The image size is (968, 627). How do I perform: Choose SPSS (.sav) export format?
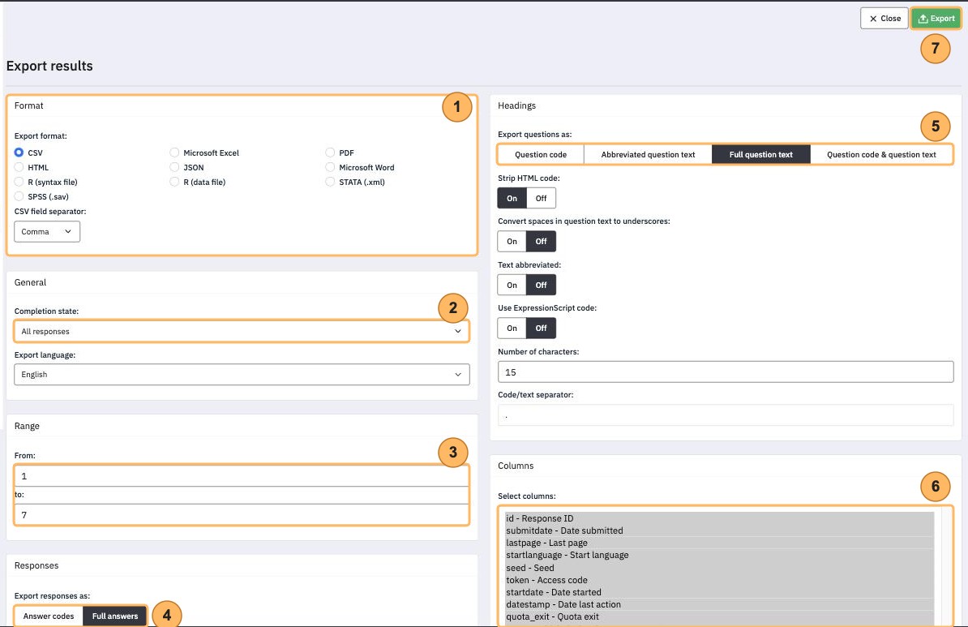point(19,196)
